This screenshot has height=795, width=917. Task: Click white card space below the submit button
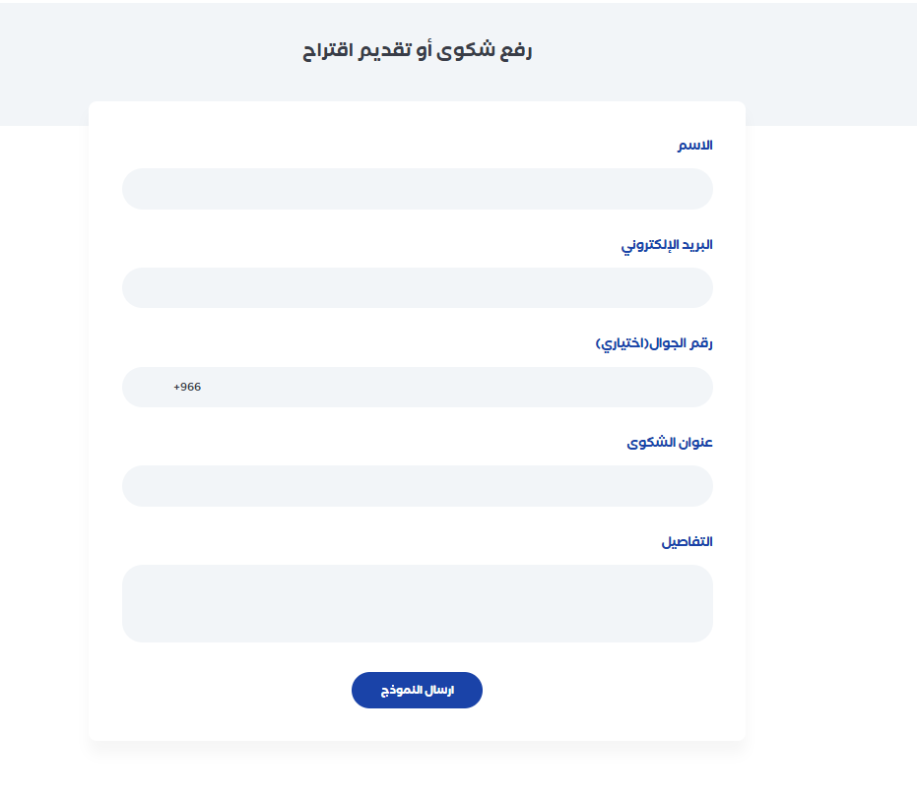pyautogui.click(x=417, y=725)
